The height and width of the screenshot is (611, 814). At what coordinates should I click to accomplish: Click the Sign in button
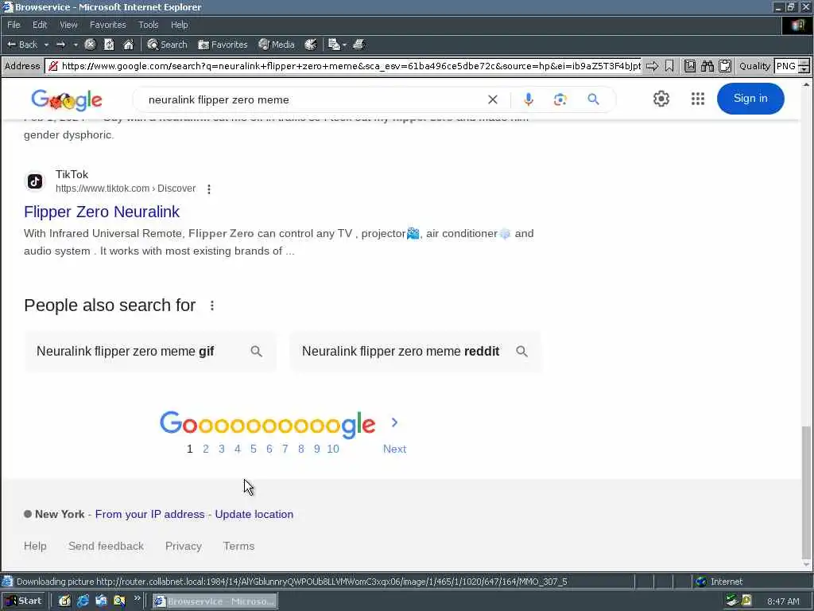[x=750, y=98]
